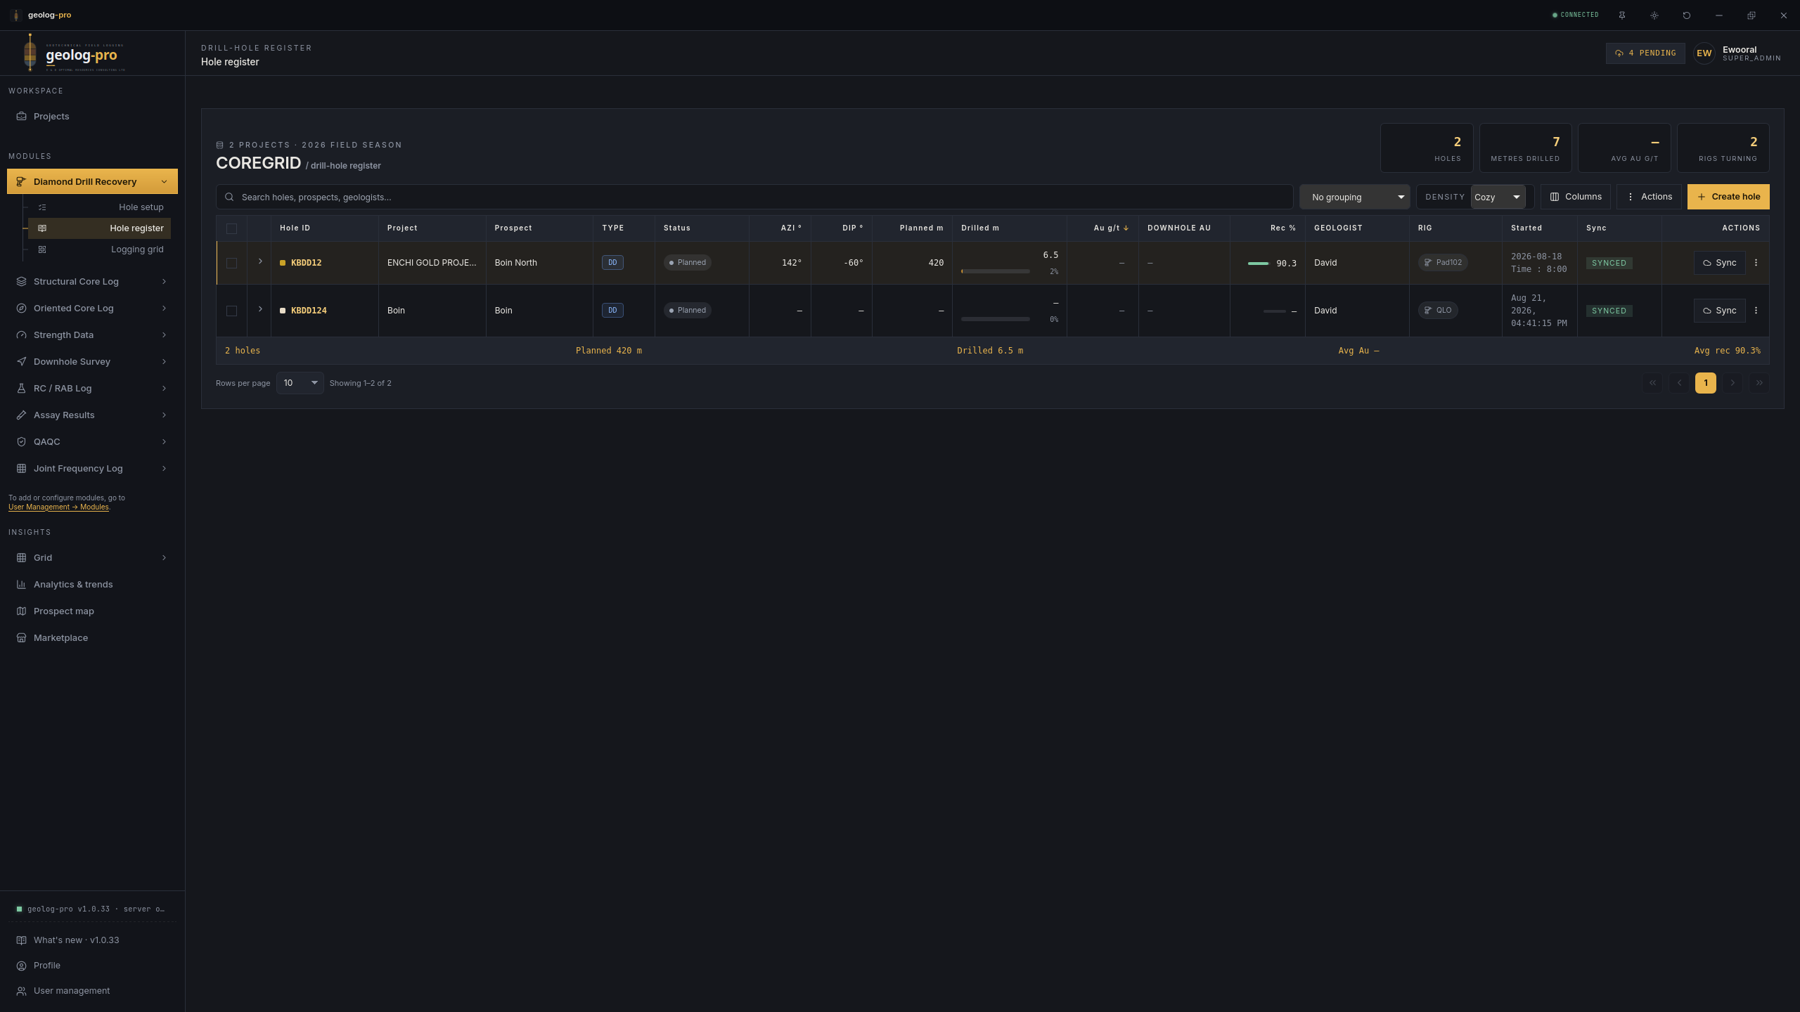The height and width of the screenshot is (1012, 1800).
Task: Tick the checkbox for hole KBDD12
Action: click(x=231, y=263)
